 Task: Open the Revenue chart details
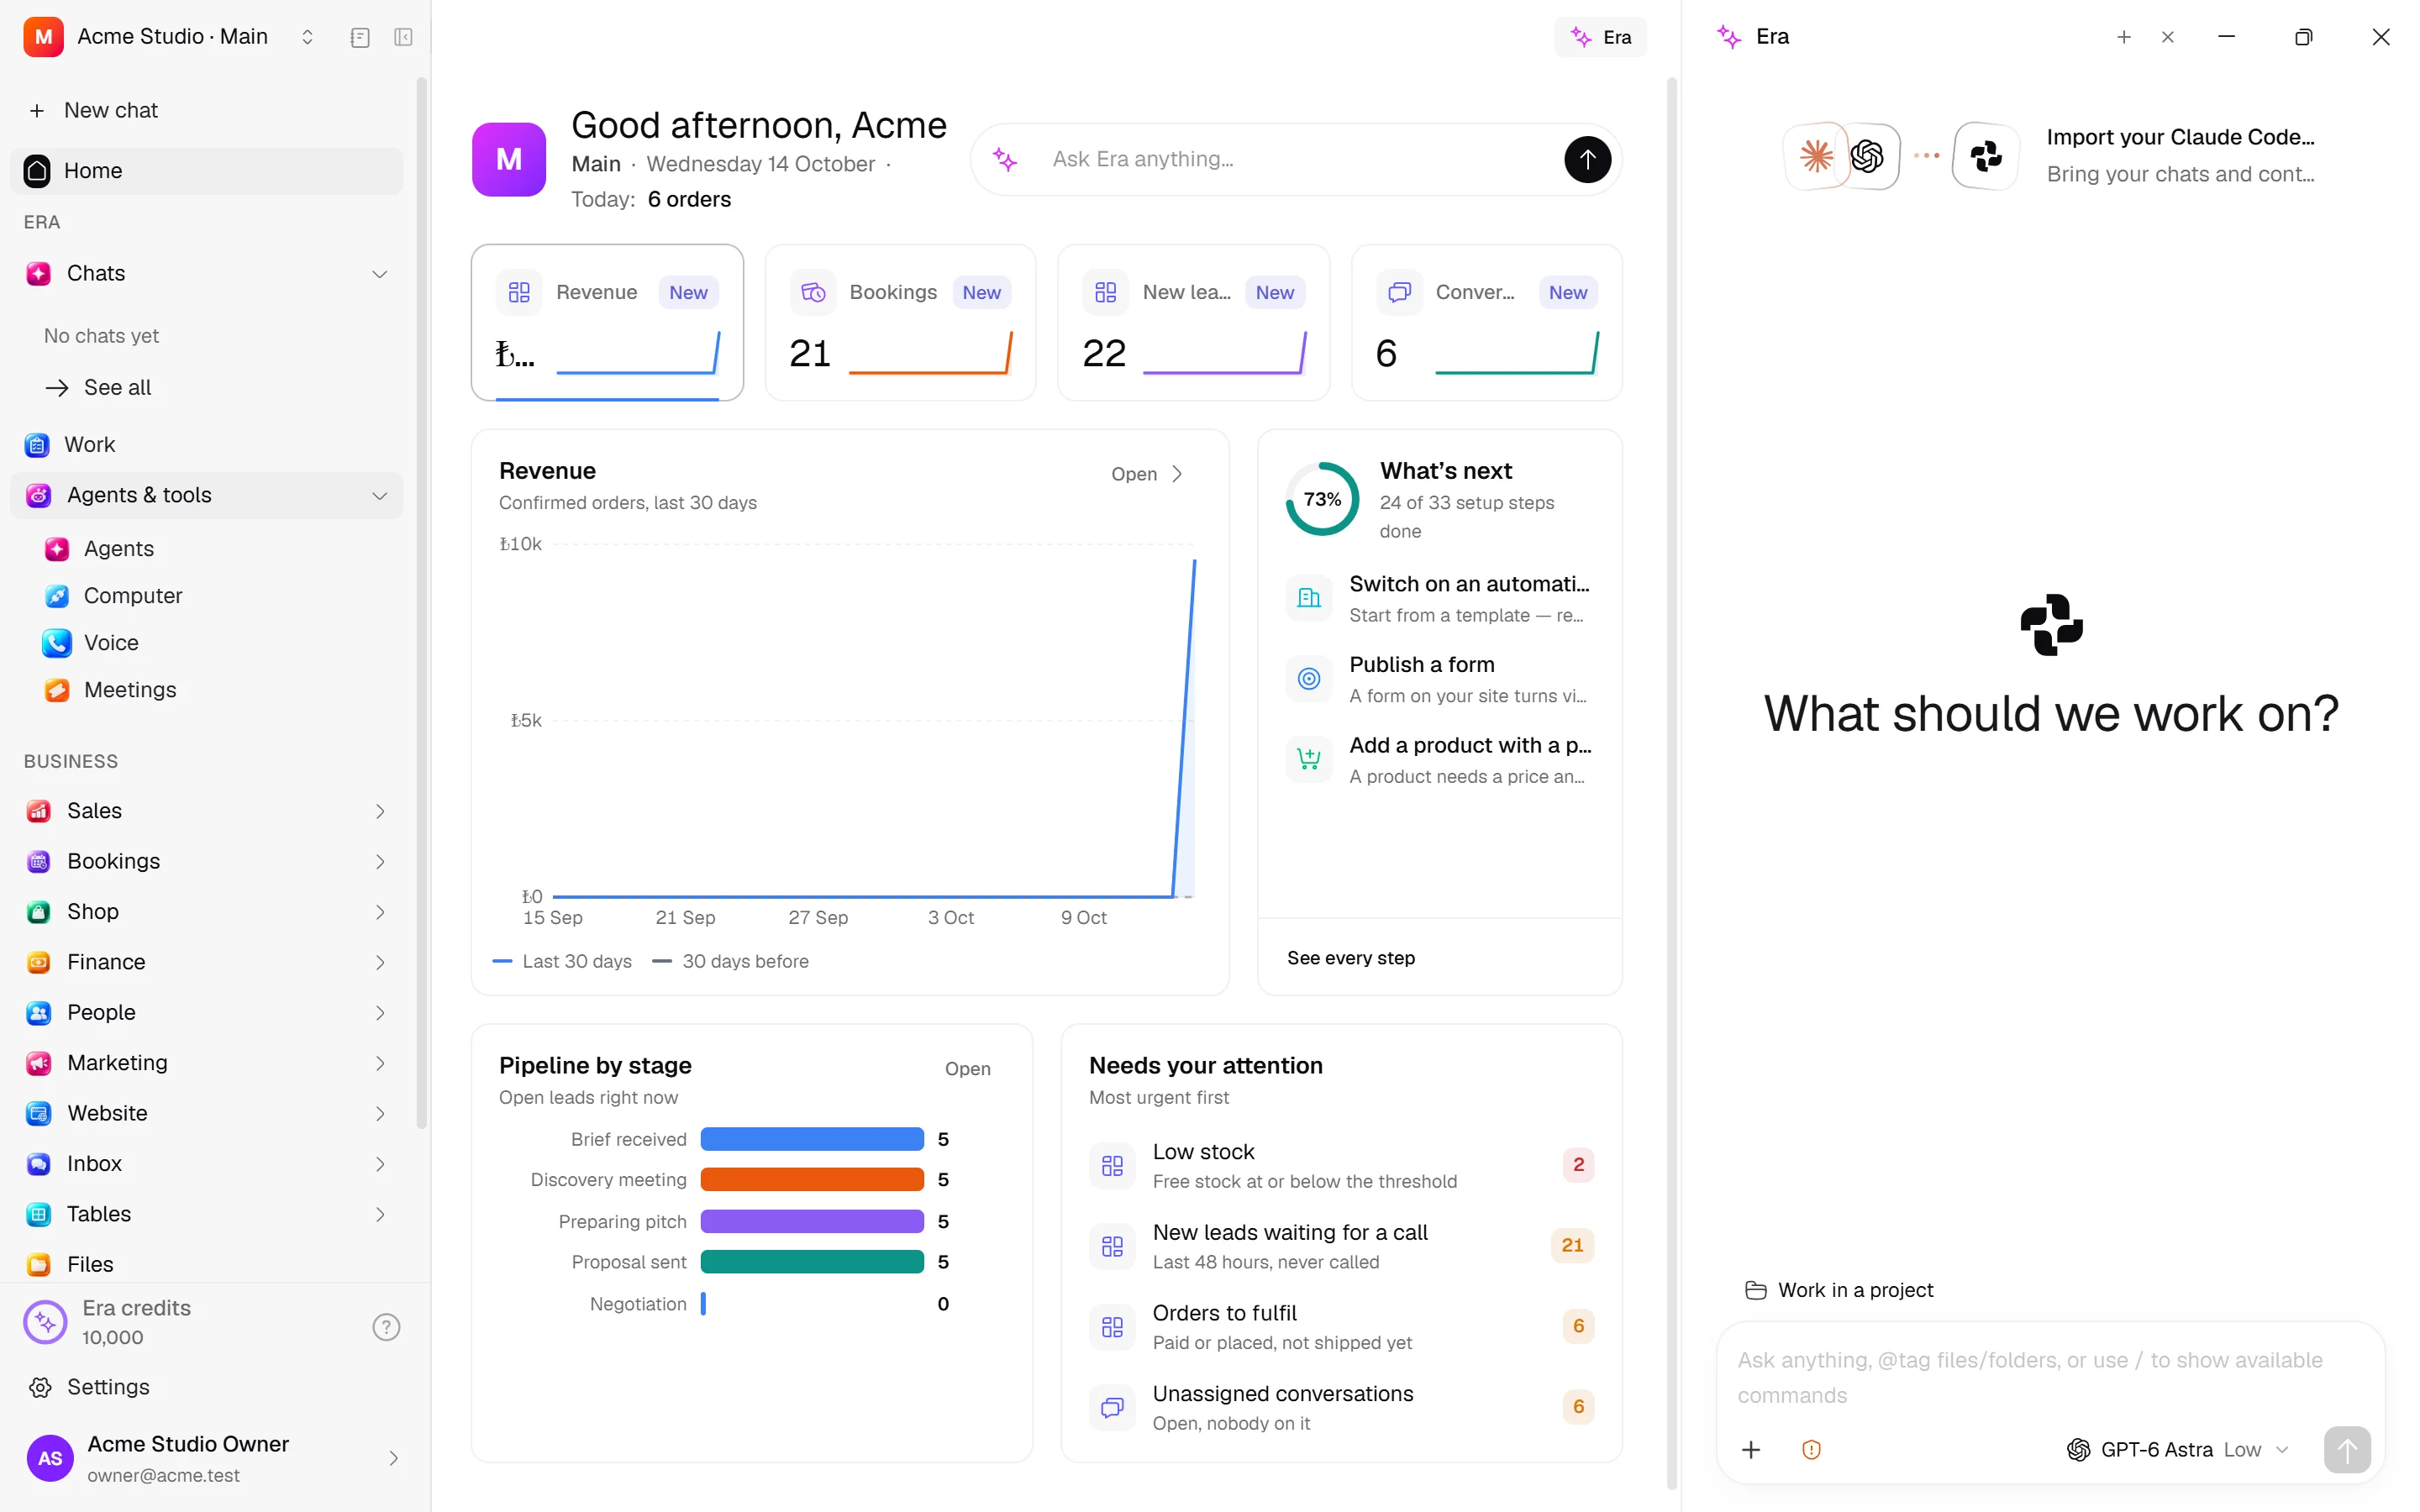(x=1148, y=473)
